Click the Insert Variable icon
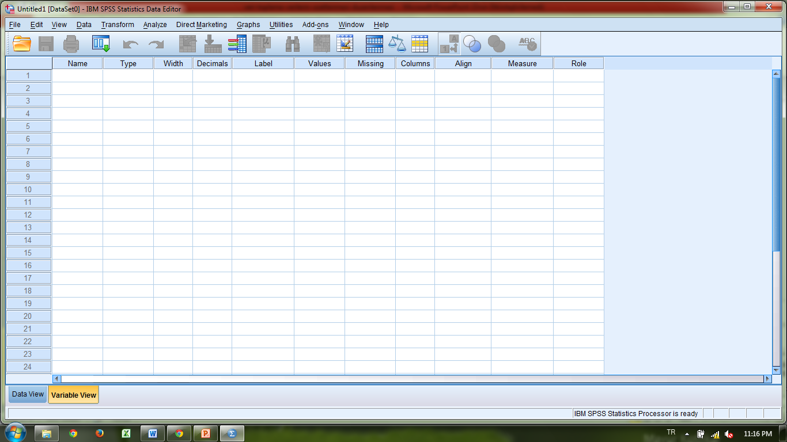This screenshot has height=442, width=787. click(345, 44)
